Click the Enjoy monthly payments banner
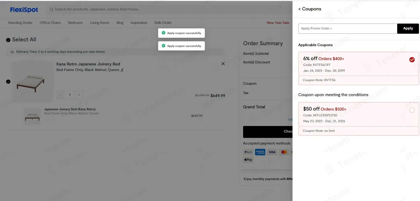 pyautogui.click(x=266, y=179)
